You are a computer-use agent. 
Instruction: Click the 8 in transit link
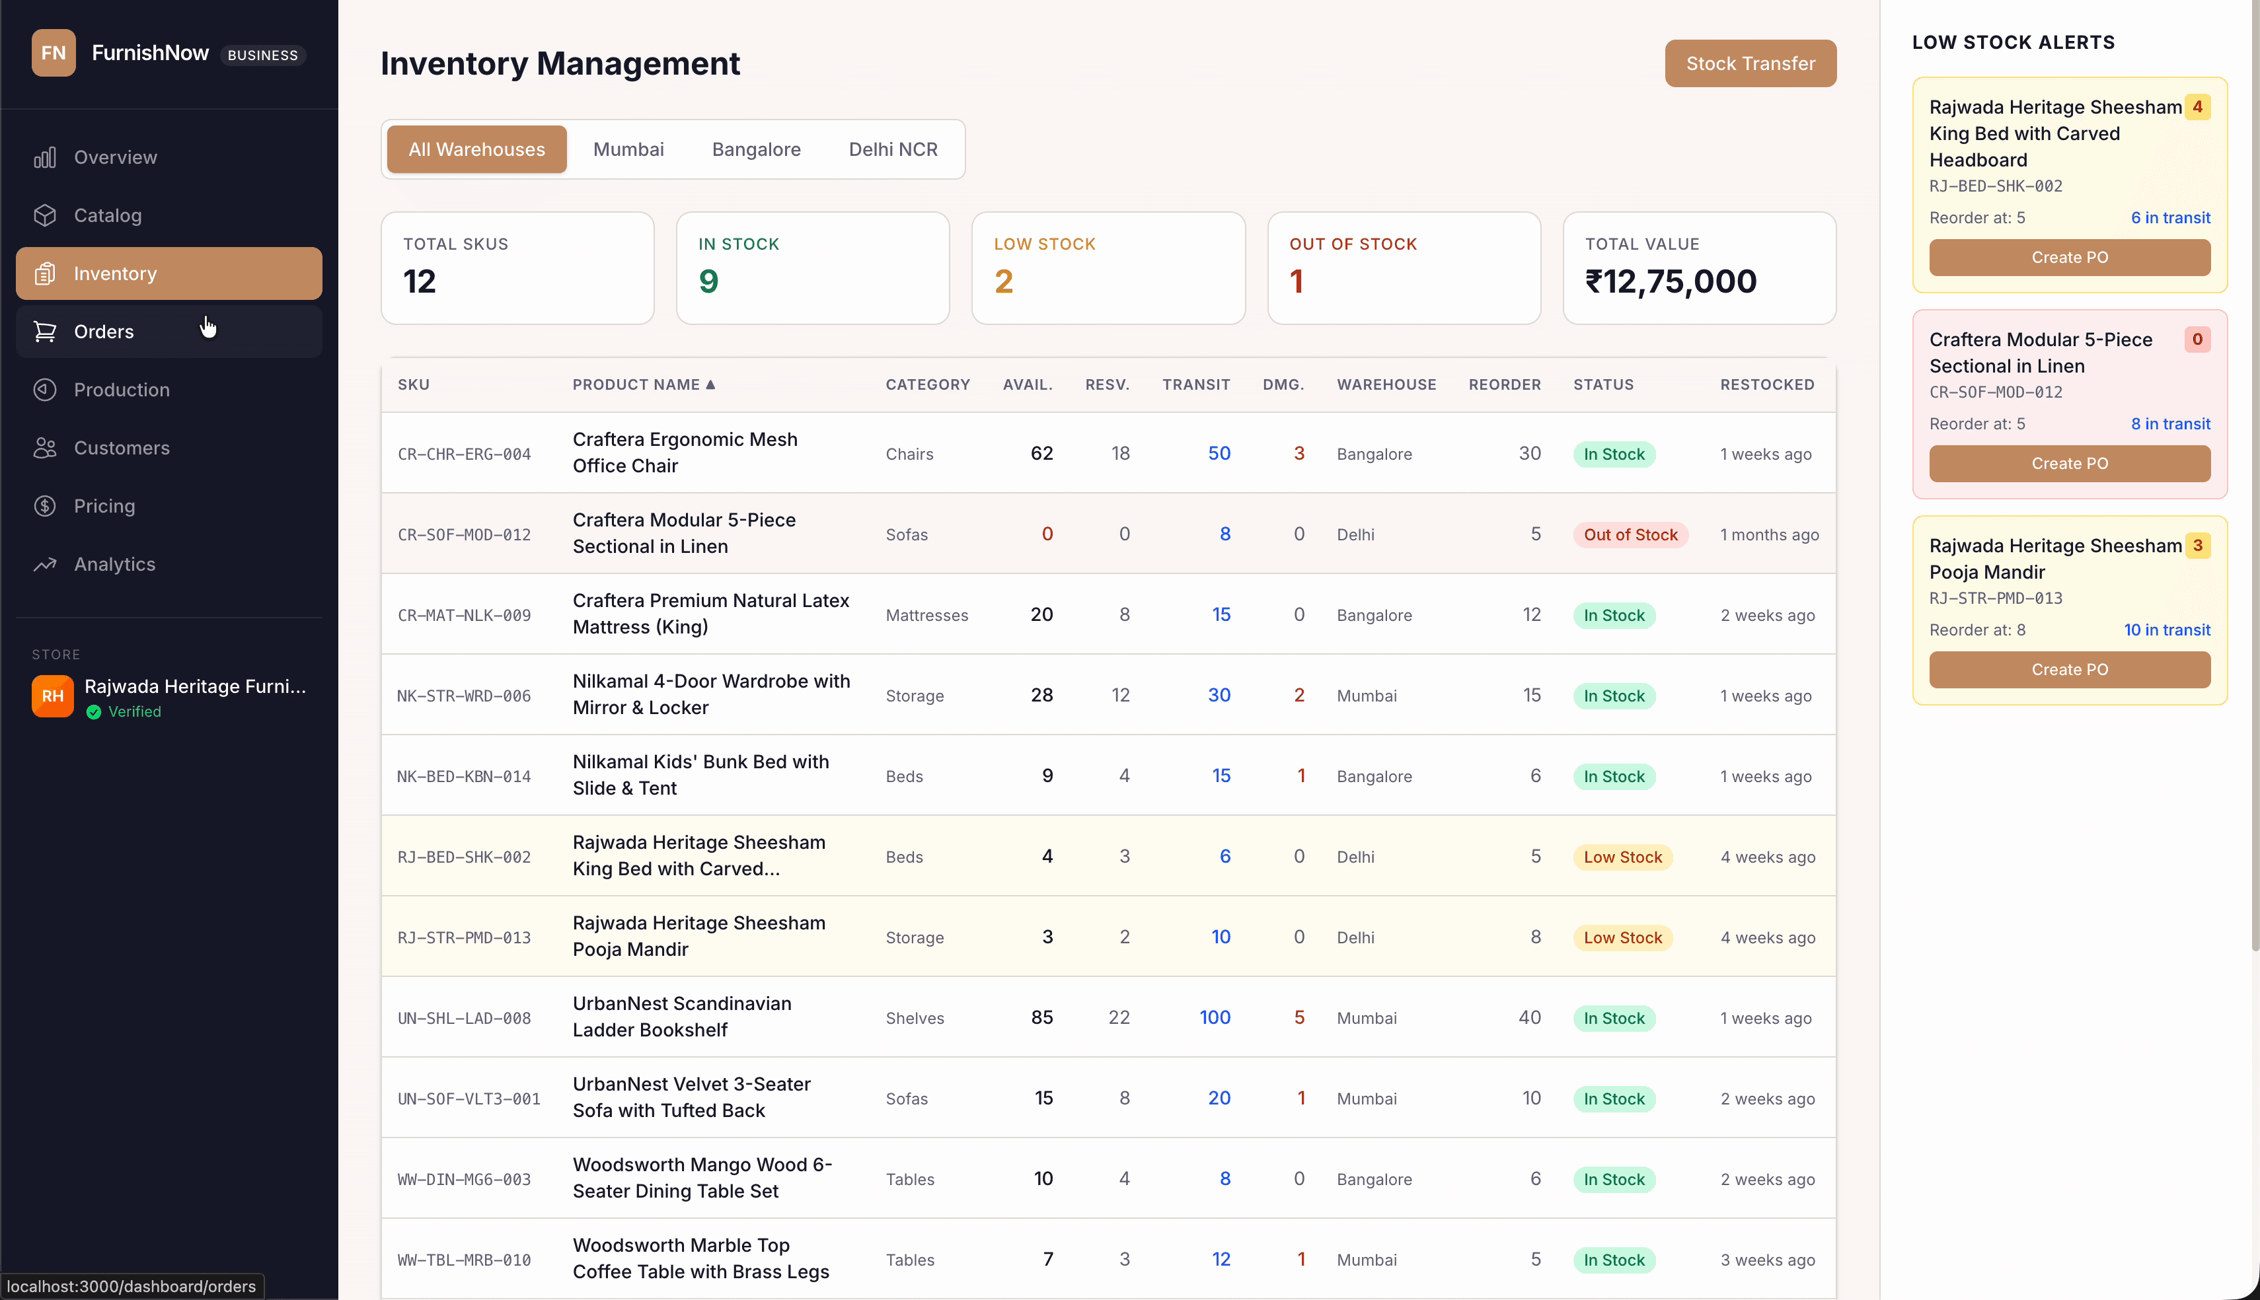[2170, 423]
